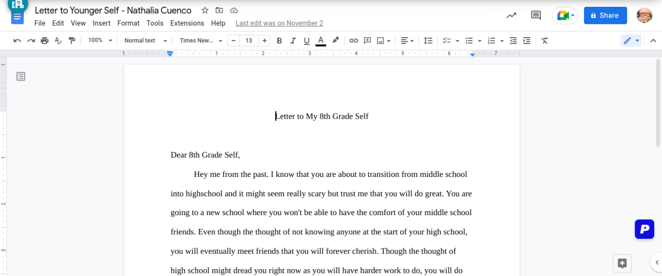Redo the last action

(31, 40)
